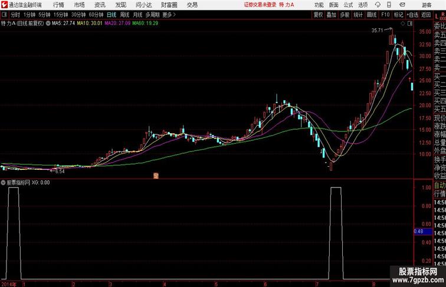Image resolution: width=446 pixels, height=287 pixels.
Task: Click the blue 0.48 axis value marker
Action: coord(423,231)
